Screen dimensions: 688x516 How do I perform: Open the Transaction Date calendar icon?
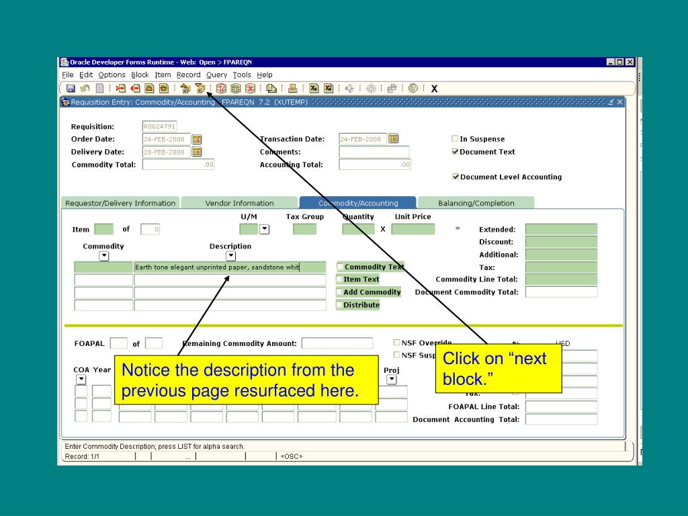393,138
